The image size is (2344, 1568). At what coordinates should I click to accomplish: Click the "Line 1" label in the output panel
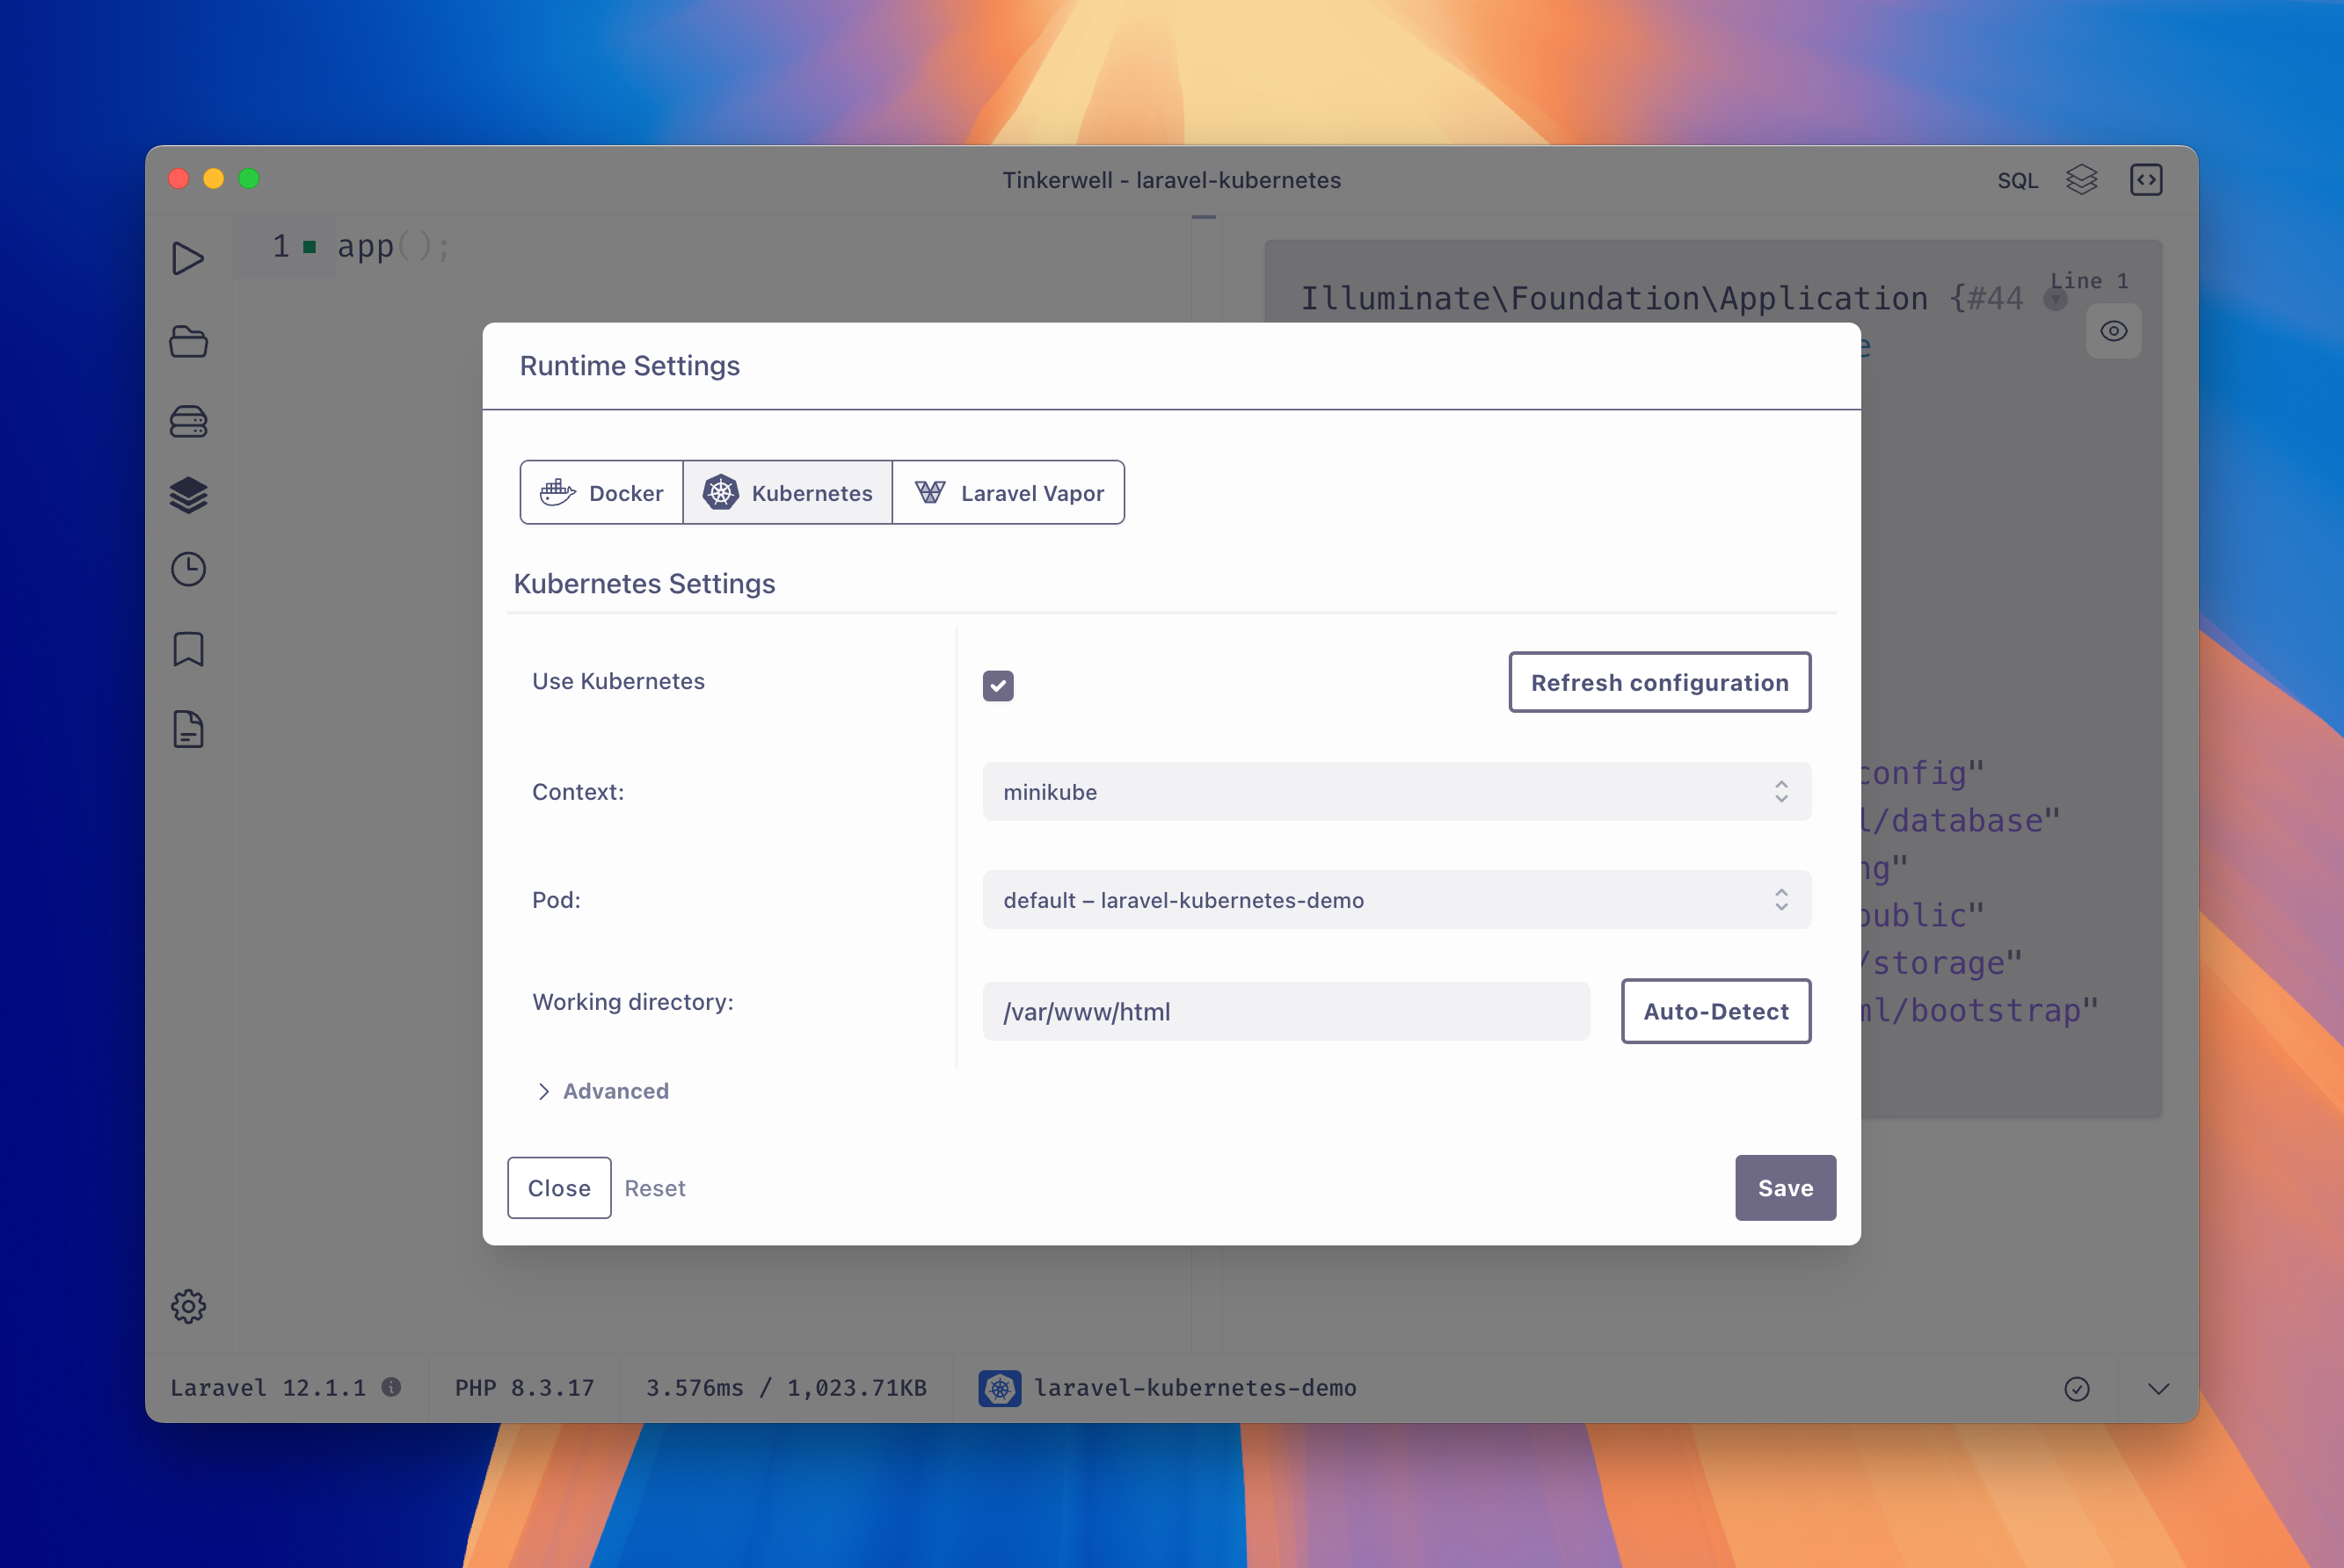2089,281
